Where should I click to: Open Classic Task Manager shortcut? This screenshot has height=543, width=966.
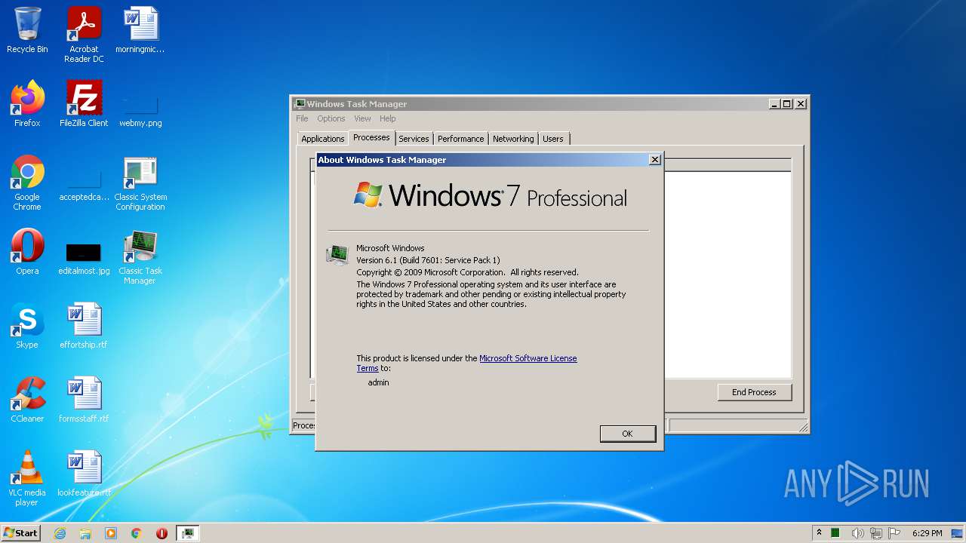(x=140, y=256)
